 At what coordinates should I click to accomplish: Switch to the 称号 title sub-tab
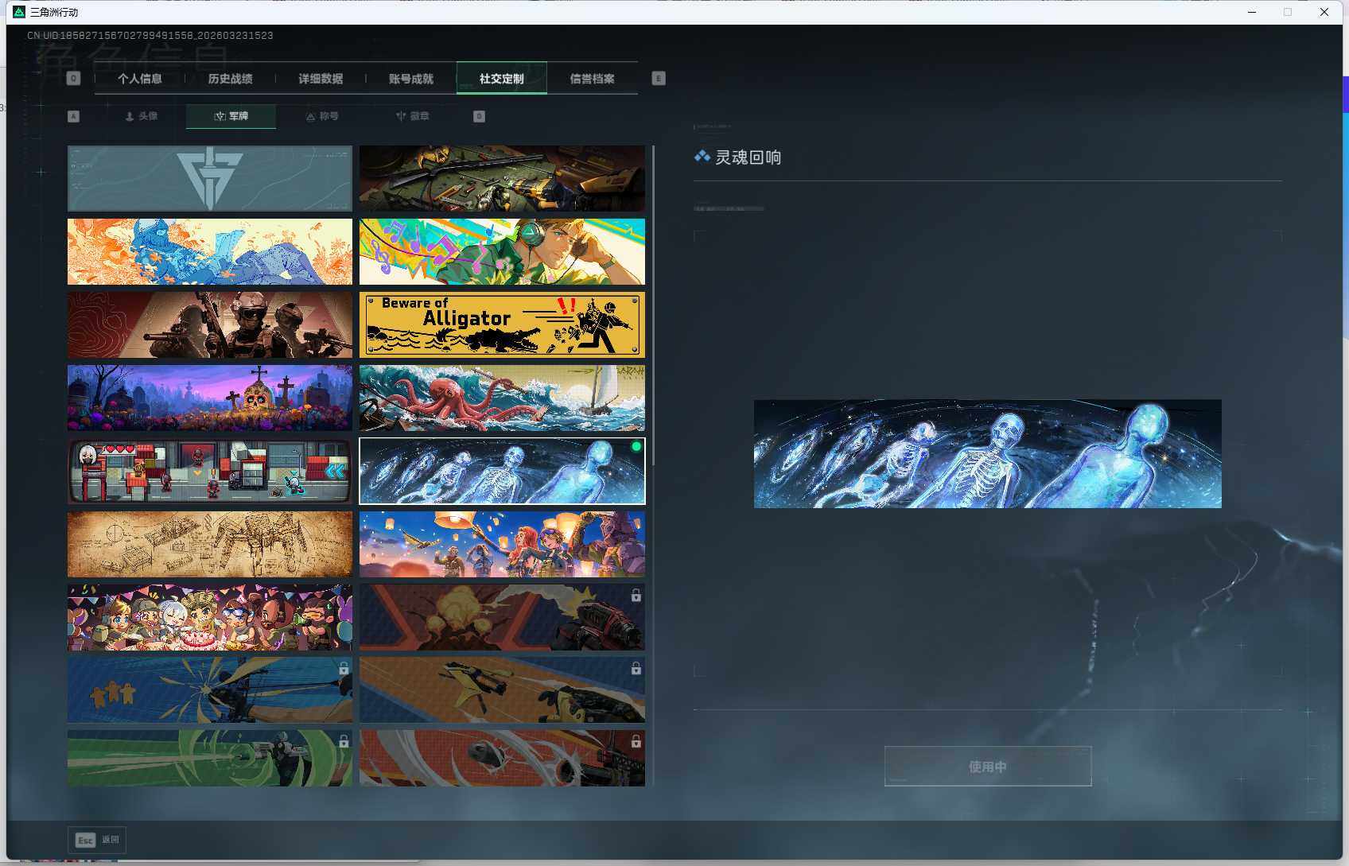click(322, 116)
